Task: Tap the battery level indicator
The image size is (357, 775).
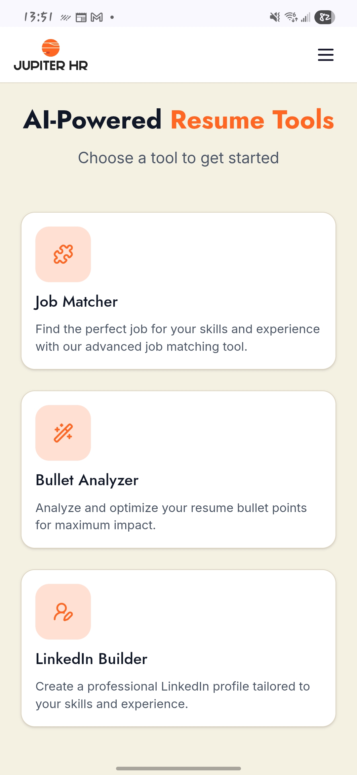Action: pos(325,17)
